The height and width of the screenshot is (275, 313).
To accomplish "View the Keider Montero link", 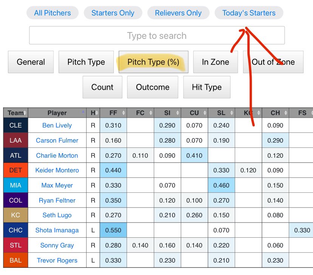I will click(57, 170).
